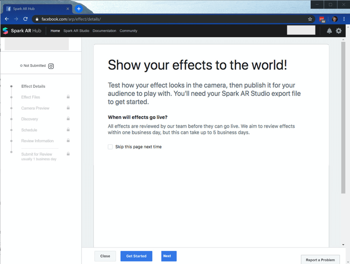Click the Not Submitted status label
Screen dimensions: 350x264
pyautogui.click(x=35, y=66)
